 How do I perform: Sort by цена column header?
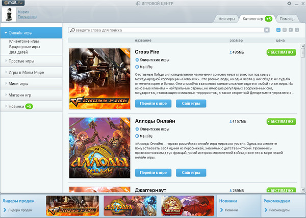[280, 41]
